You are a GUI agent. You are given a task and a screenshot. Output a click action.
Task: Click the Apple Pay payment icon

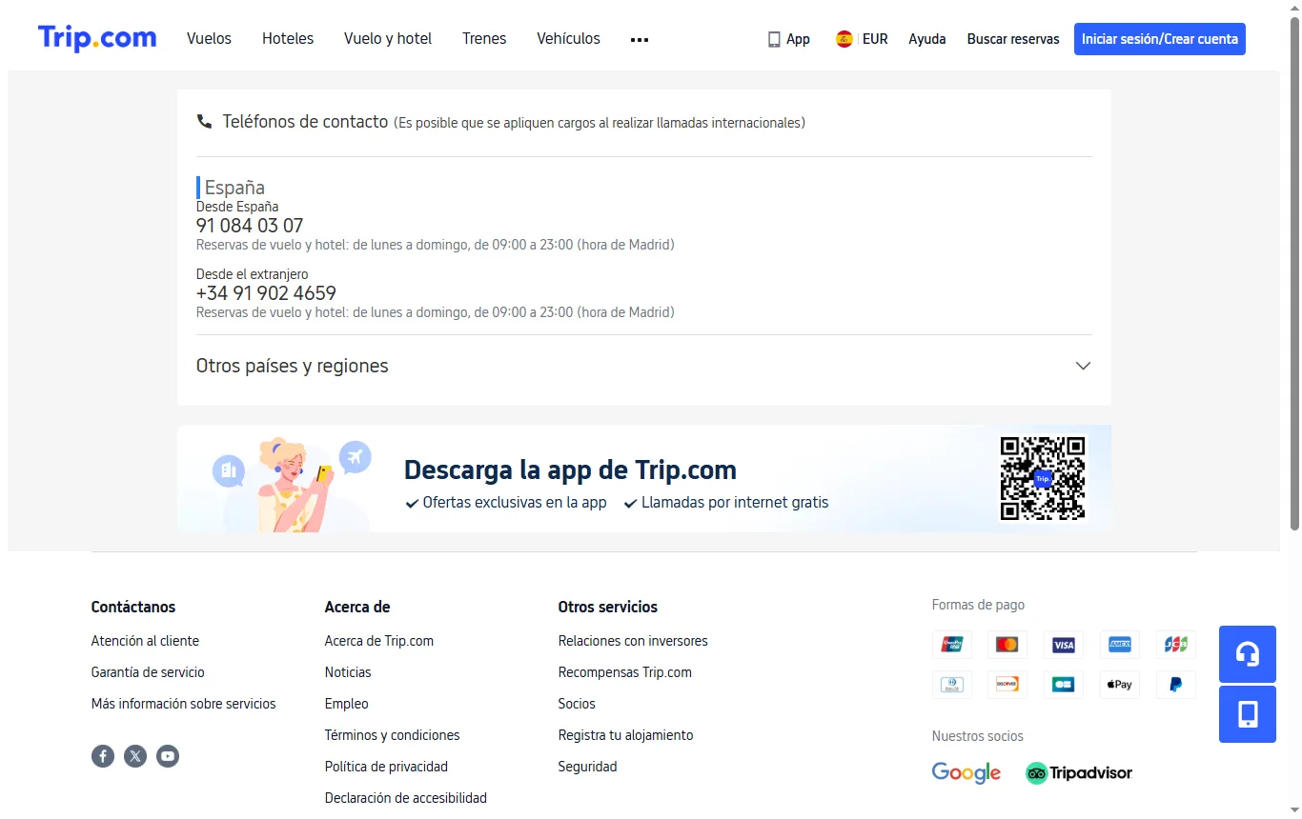(1120, 684)
